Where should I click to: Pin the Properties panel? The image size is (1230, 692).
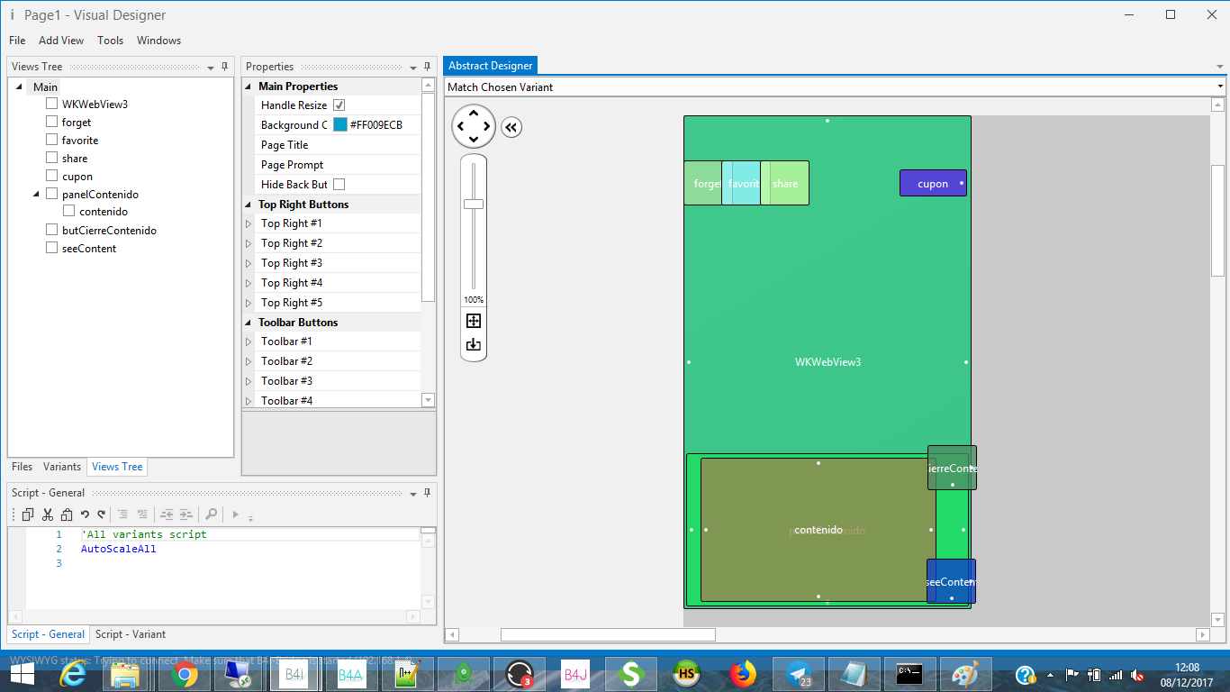click(x=427, y=67)
